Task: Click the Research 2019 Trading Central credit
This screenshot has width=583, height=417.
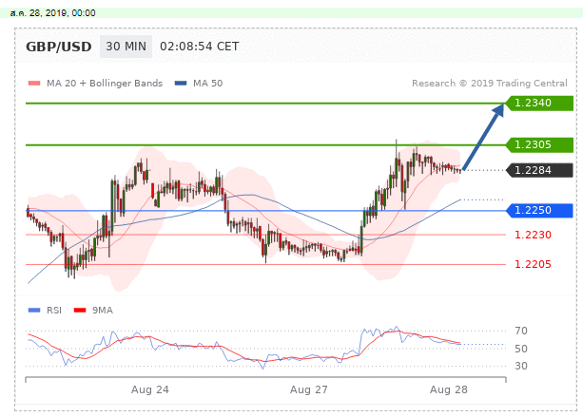Action: coord(490,84)
